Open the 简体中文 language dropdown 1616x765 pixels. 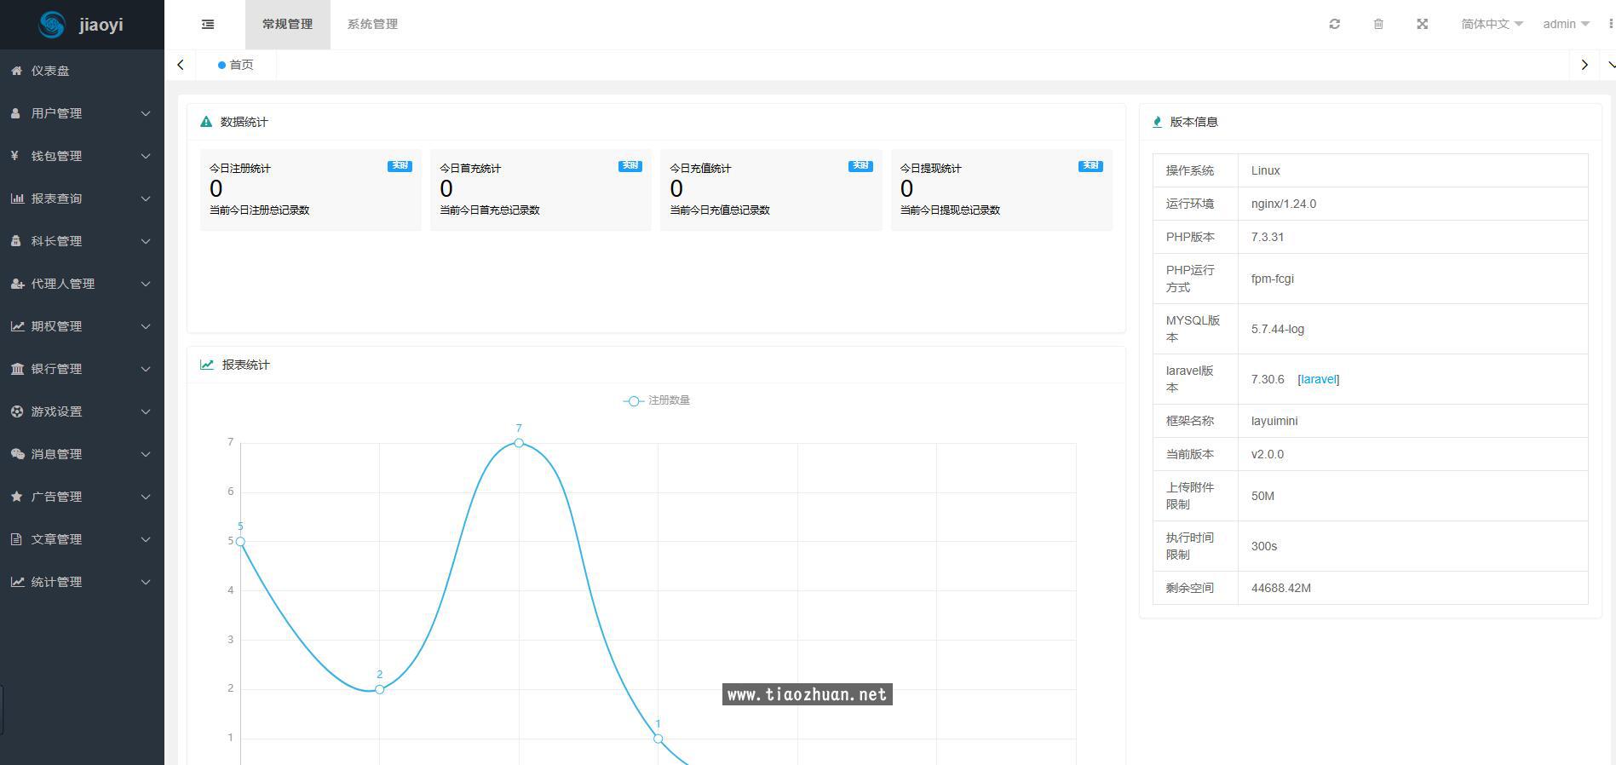[1491, 24]
